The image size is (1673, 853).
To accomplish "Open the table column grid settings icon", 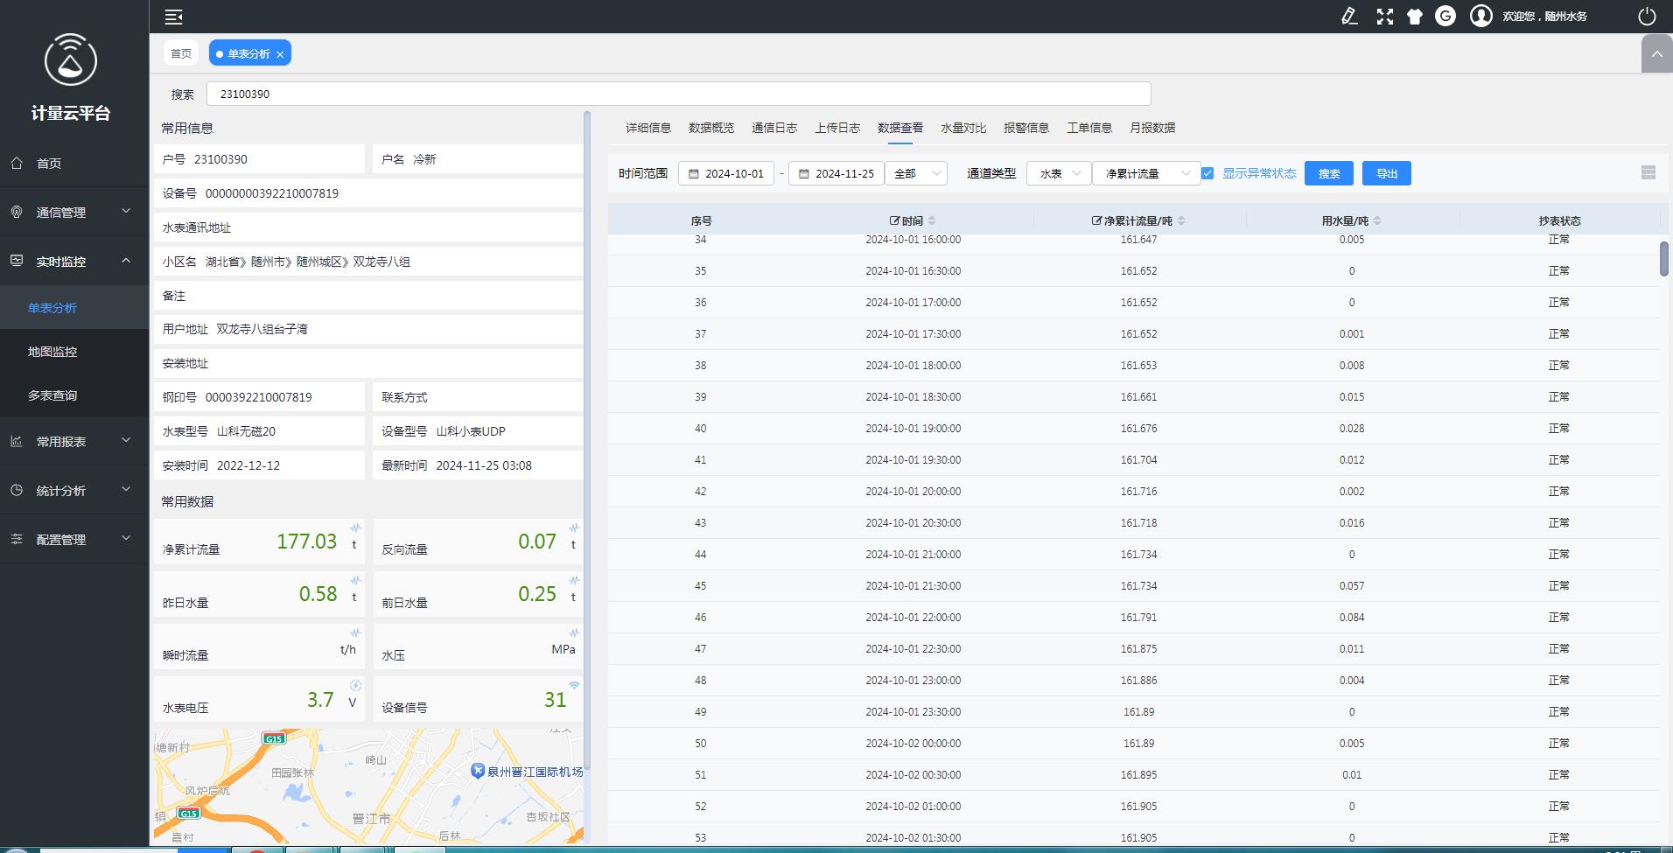I will click(1648, 173).
